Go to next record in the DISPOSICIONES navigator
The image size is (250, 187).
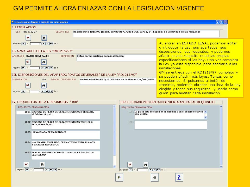click(43, 91)
